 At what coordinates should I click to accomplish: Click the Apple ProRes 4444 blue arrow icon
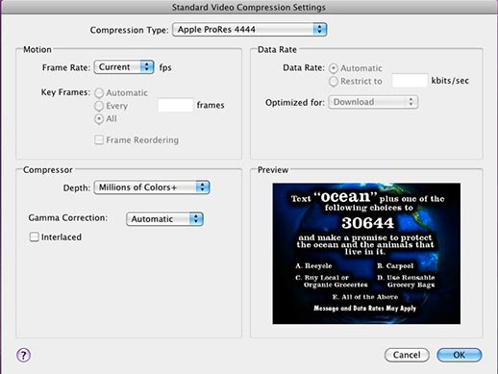coord(319,30)
